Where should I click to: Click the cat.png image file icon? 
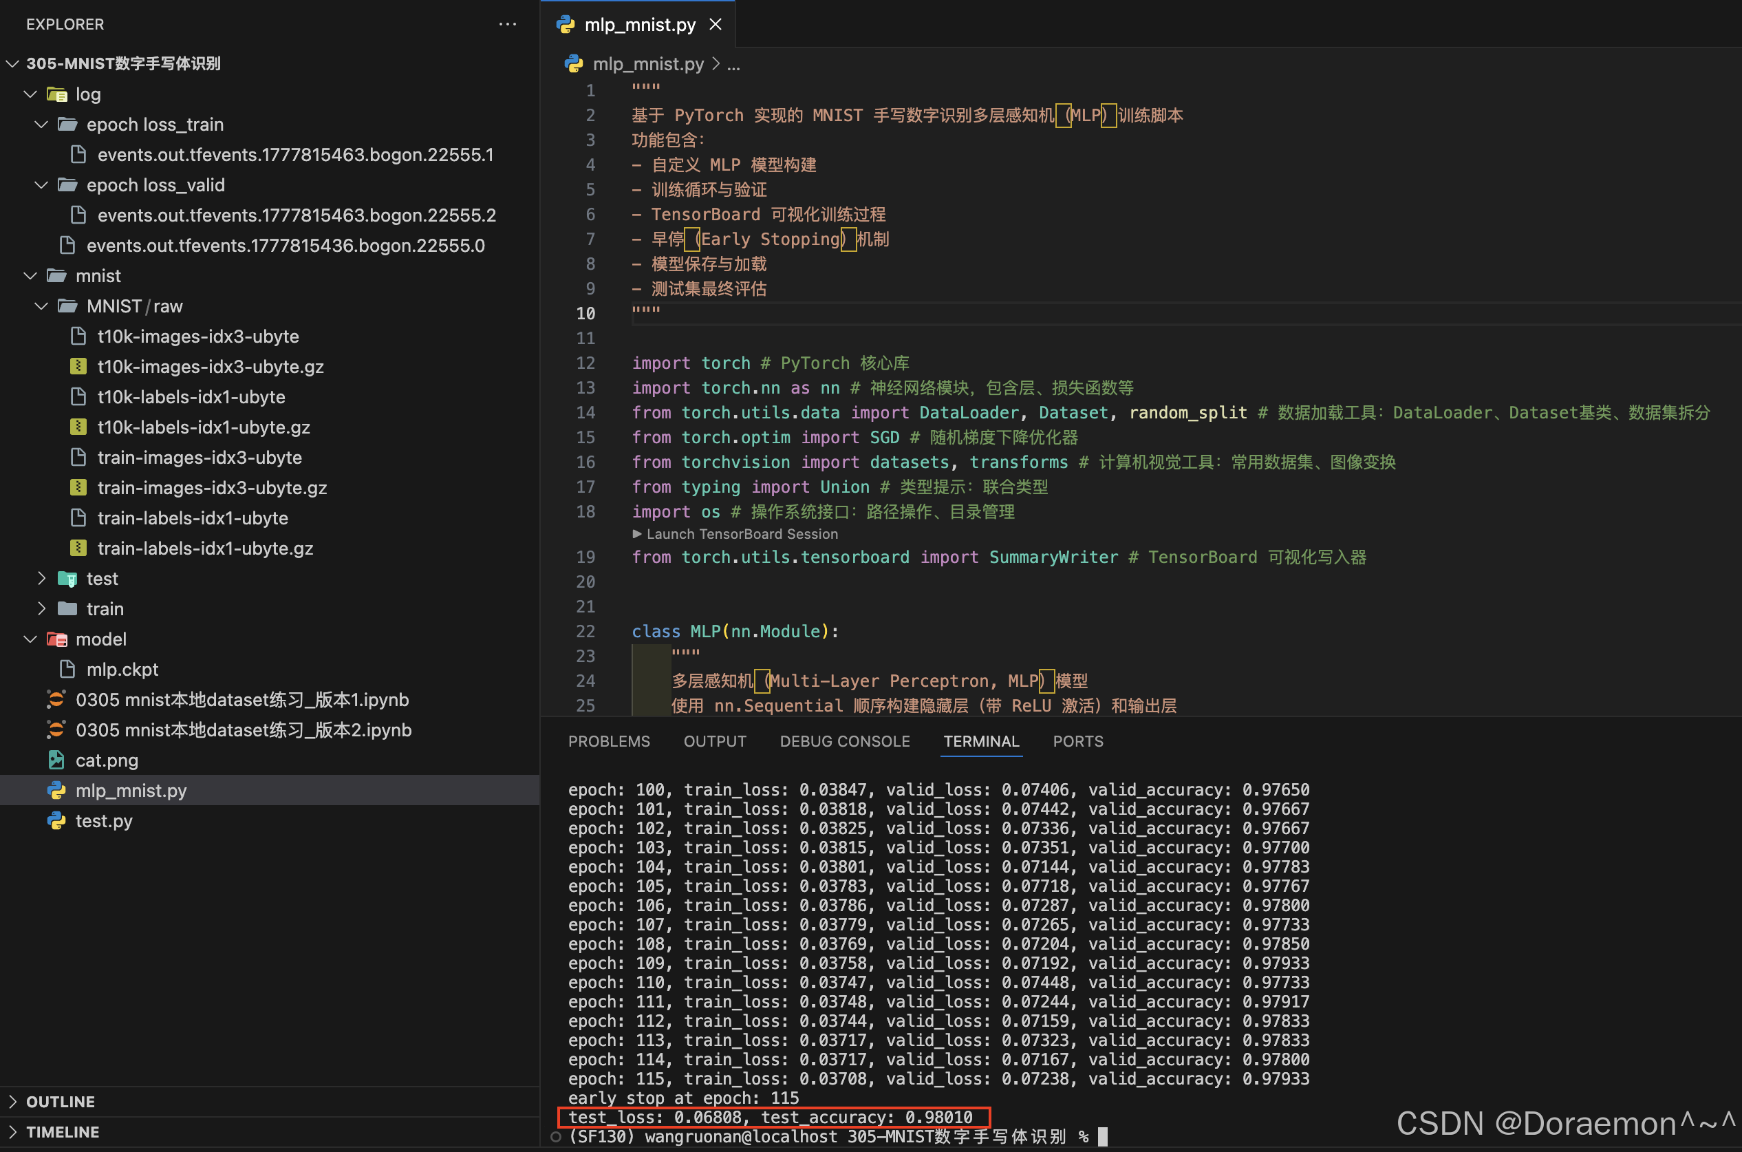pos(56,760)
